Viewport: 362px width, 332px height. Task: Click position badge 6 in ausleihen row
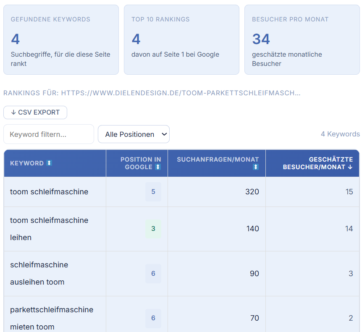(153, 273)
